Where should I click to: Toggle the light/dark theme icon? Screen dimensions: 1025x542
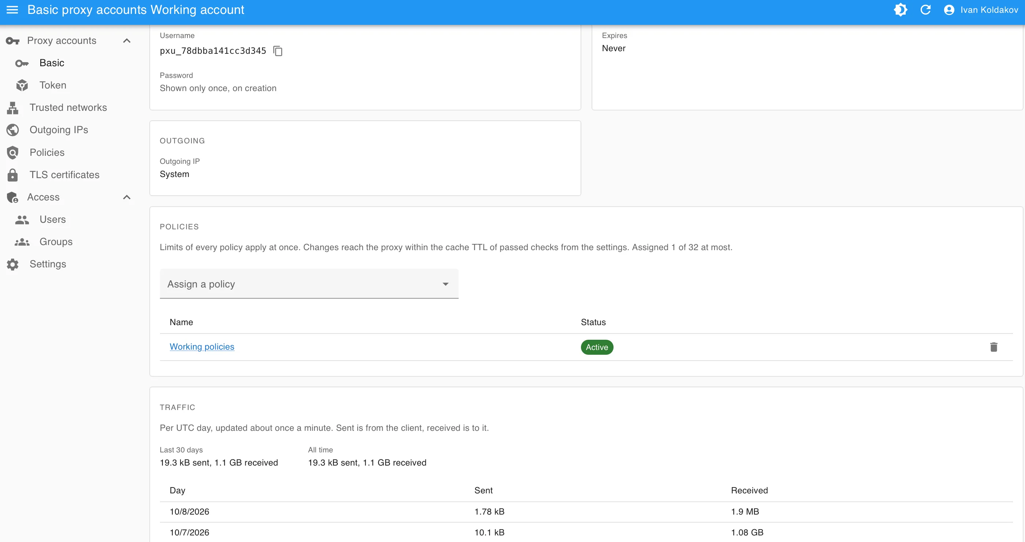point(901,10)
